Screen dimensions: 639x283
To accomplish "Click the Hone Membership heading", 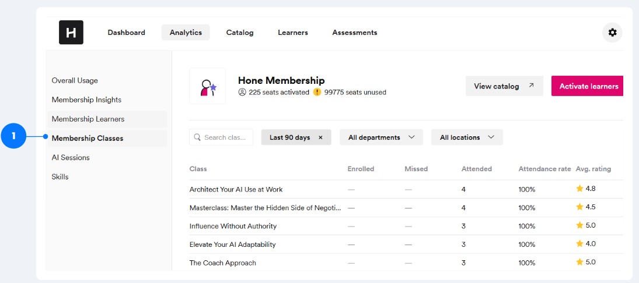I will (x=281, y=80).
